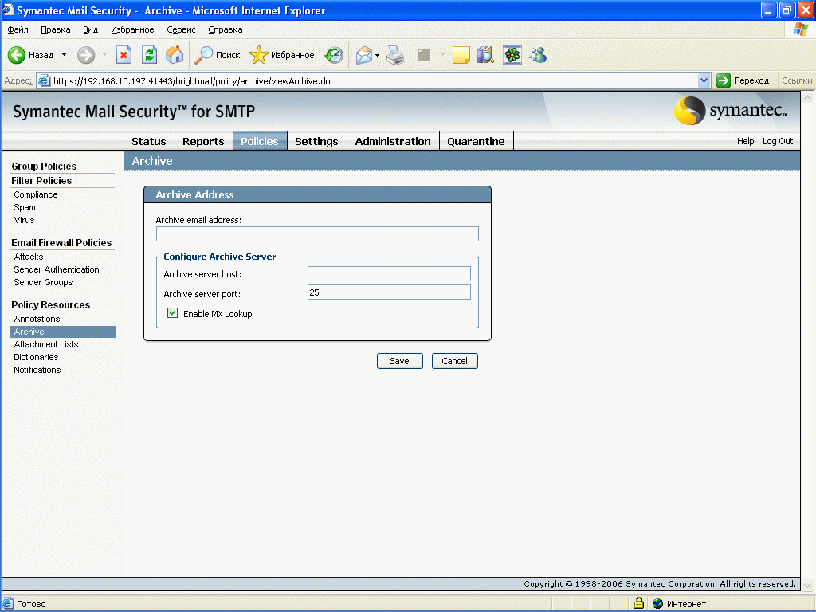Viewport: 816px width, 612px height.
Task: Open the History clock icon
Action: [x=334, y=55]
